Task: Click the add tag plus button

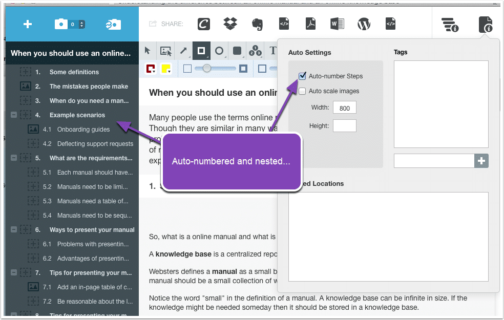Action: tap(481, 161)
